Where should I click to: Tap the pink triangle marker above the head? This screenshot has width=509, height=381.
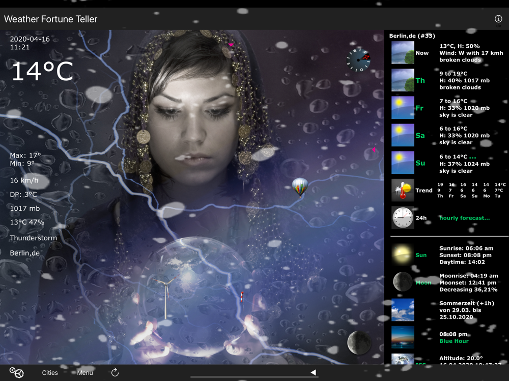(x=231, y=45)
